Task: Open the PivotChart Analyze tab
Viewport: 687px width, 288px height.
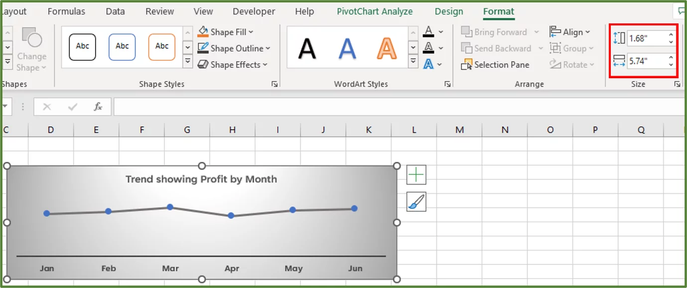Action: point(375,11)
